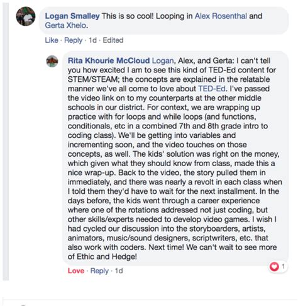Click the comment thread vertical bar

(6, 142)
